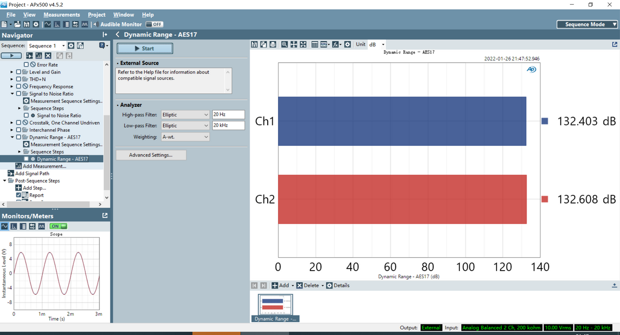Open the Weighting A-wt. dropdown
Viewport: 620px width, 335px height.
185,137
